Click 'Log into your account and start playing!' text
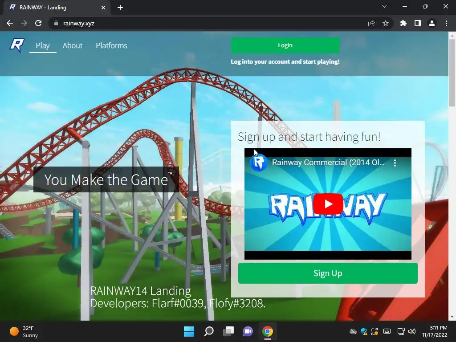Viewport: 456px width, 342px height. click(x=285, y=61)
